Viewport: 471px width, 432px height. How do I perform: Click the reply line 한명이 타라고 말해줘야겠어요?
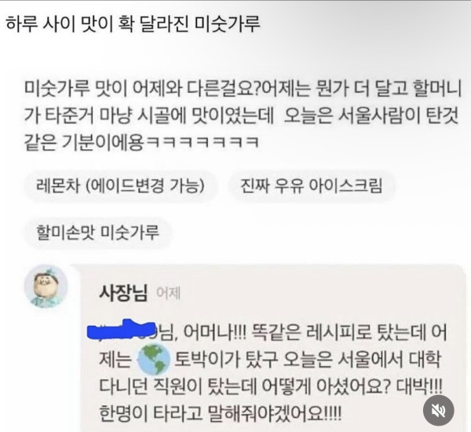tap(220, 414)
